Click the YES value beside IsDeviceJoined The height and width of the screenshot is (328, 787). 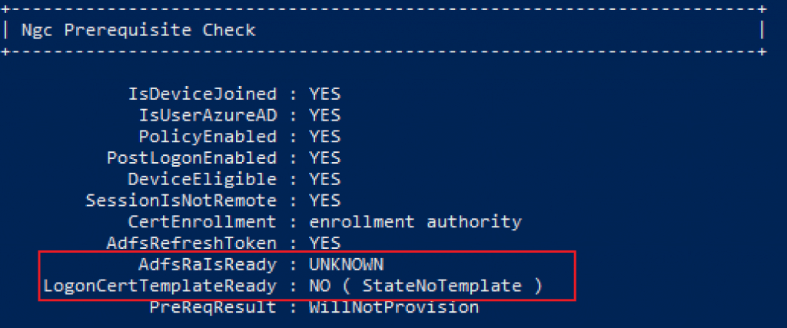pyautogui.click(x=325, y=94)
